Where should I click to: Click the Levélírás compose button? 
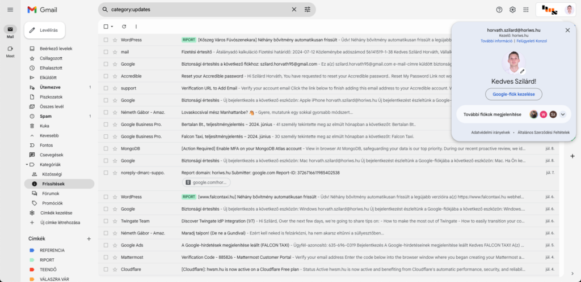(x=44, y=31)
